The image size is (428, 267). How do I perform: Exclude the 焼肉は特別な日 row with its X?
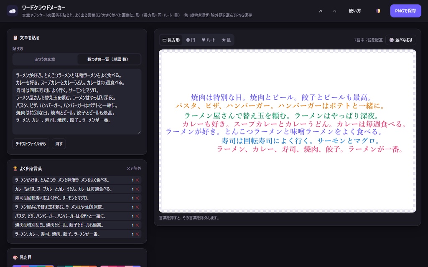(137, 225)
